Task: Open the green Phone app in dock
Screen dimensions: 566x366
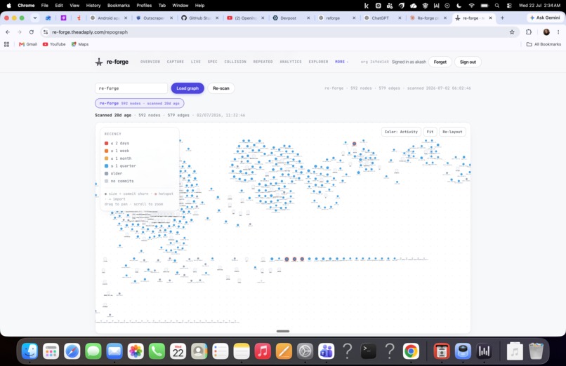Action: pyautogui.click(x=157, y=351)
